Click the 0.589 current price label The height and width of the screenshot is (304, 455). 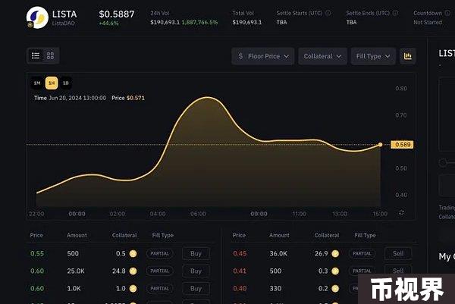tap(402, 145)
